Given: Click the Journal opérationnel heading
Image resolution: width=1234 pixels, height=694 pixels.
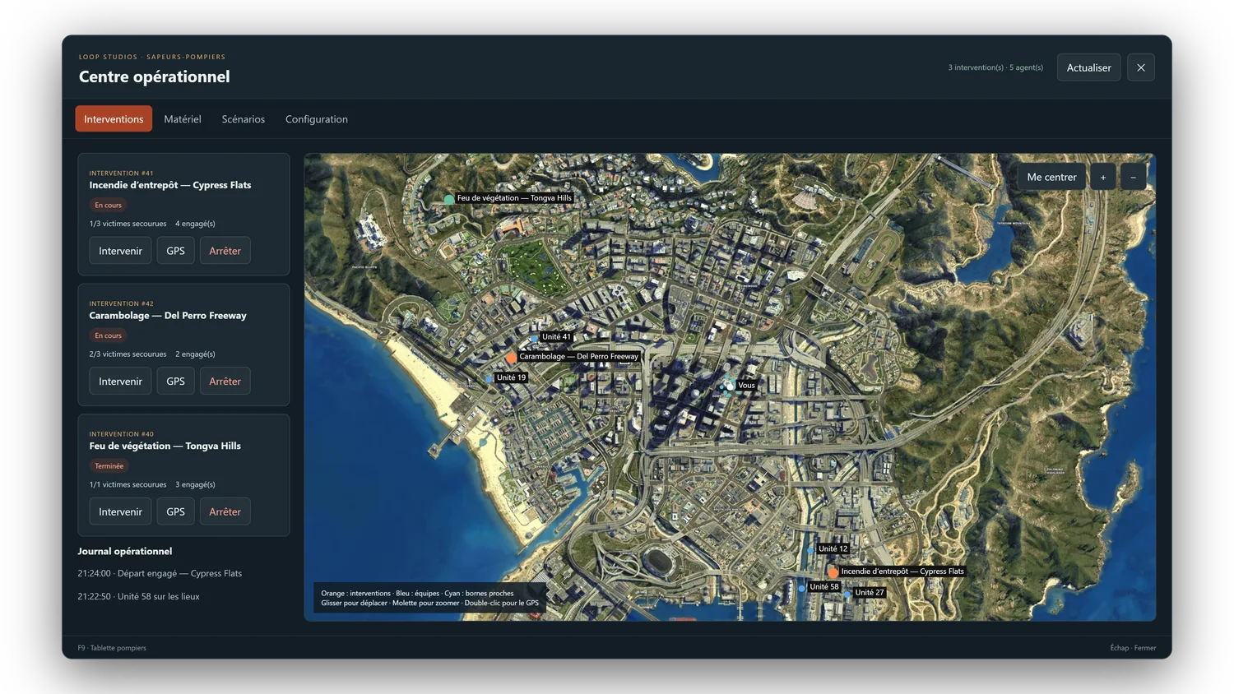Looking at the screenshot, I should pos(125,551).
